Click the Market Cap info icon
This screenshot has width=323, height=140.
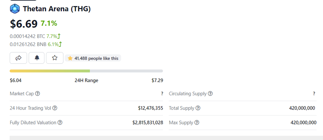point(37,94)
